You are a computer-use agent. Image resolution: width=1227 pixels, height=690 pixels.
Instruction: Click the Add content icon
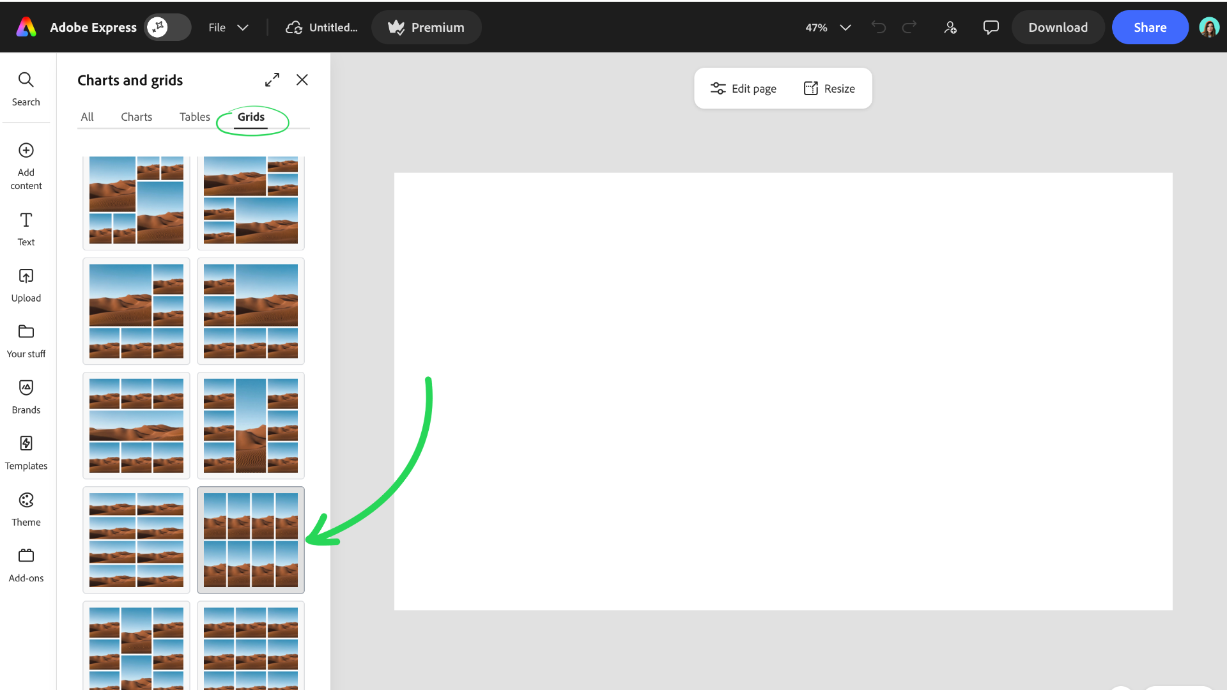coord(26,151)
